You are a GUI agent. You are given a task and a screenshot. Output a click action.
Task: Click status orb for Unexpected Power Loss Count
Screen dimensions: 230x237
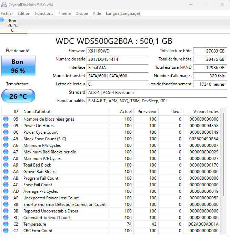(6, 198)
